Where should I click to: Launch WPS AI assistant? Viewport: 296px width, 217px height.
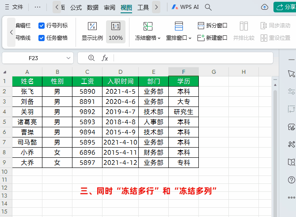click(x=185, y=7)
